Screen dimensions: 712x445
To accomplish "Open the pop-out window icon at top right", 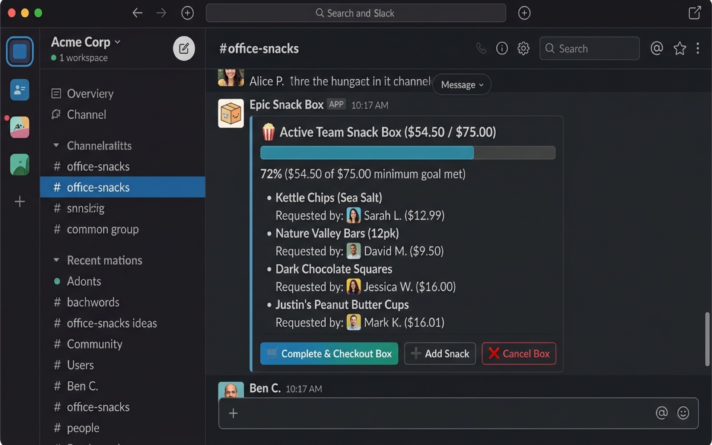I will click(x=694, y=13).
